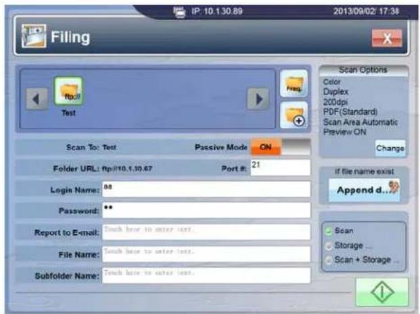Click the Password field
This screenshot has height=314, width=420.
206,210
